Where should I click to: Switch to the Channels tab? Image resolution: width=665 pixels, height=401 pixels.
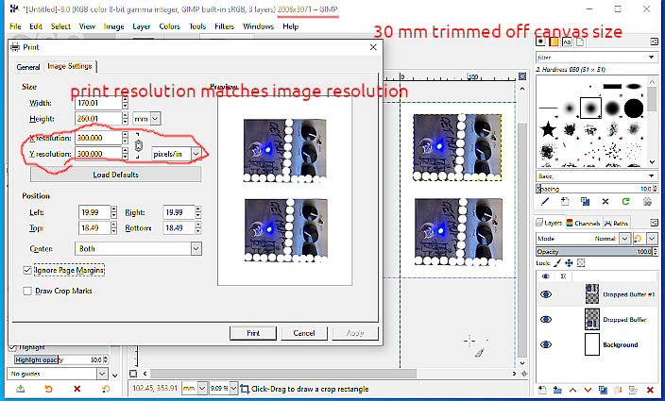583,223
